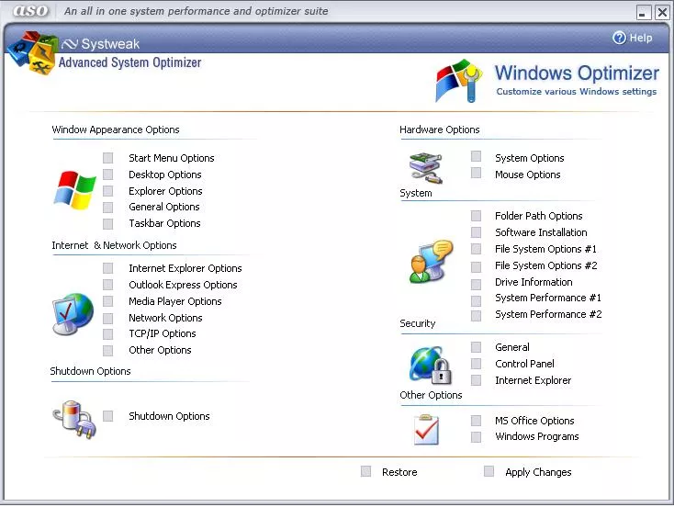Select the Explorer Options label

click(x=165, y=191)
